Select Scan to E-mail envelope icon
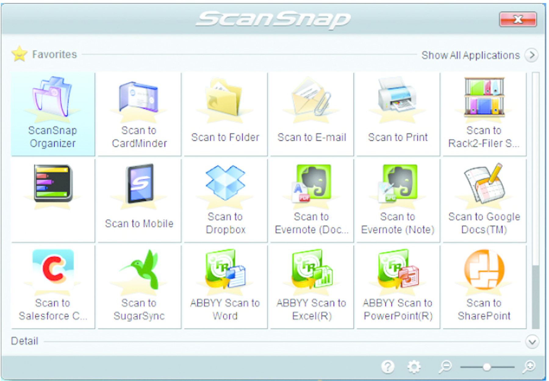This screenshot has height=381, width=549. pyautogui.click(x=311, y=97)
